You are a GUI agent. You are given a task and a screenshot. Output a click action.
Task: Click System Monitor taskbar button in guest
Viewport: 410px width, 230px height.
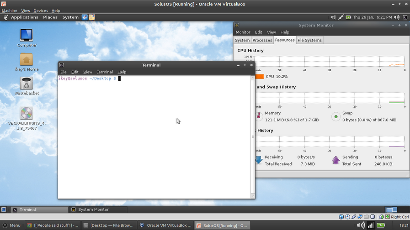(x=98, y=209)
